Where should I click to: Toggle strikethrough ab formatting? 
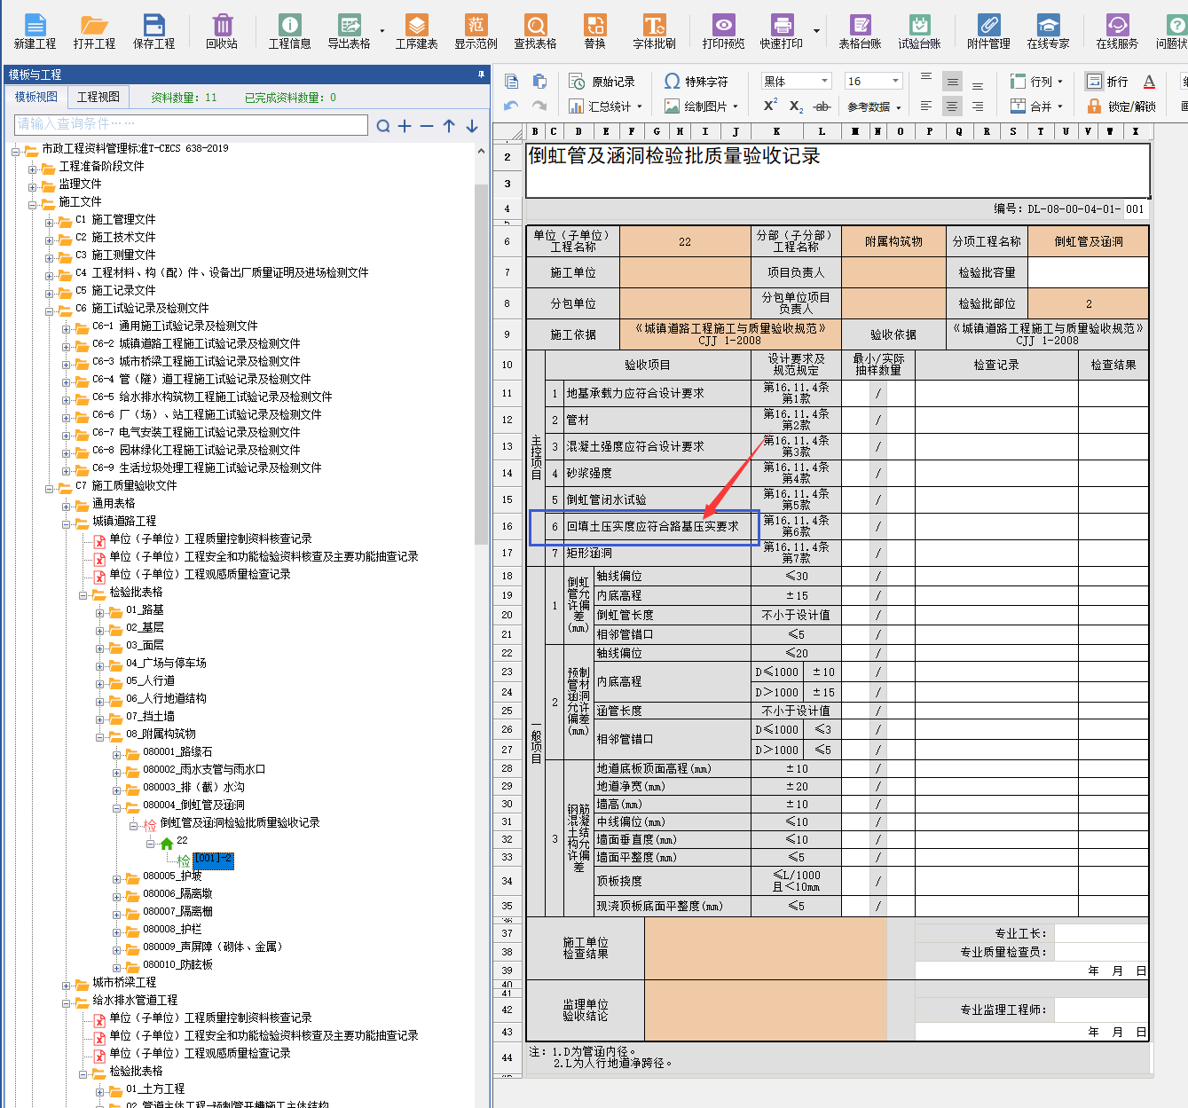(822, 106)
